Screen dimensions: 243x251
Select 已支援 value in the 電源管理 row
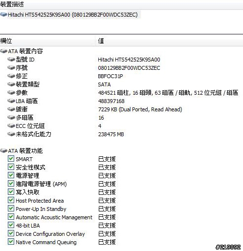click(107, 176)
